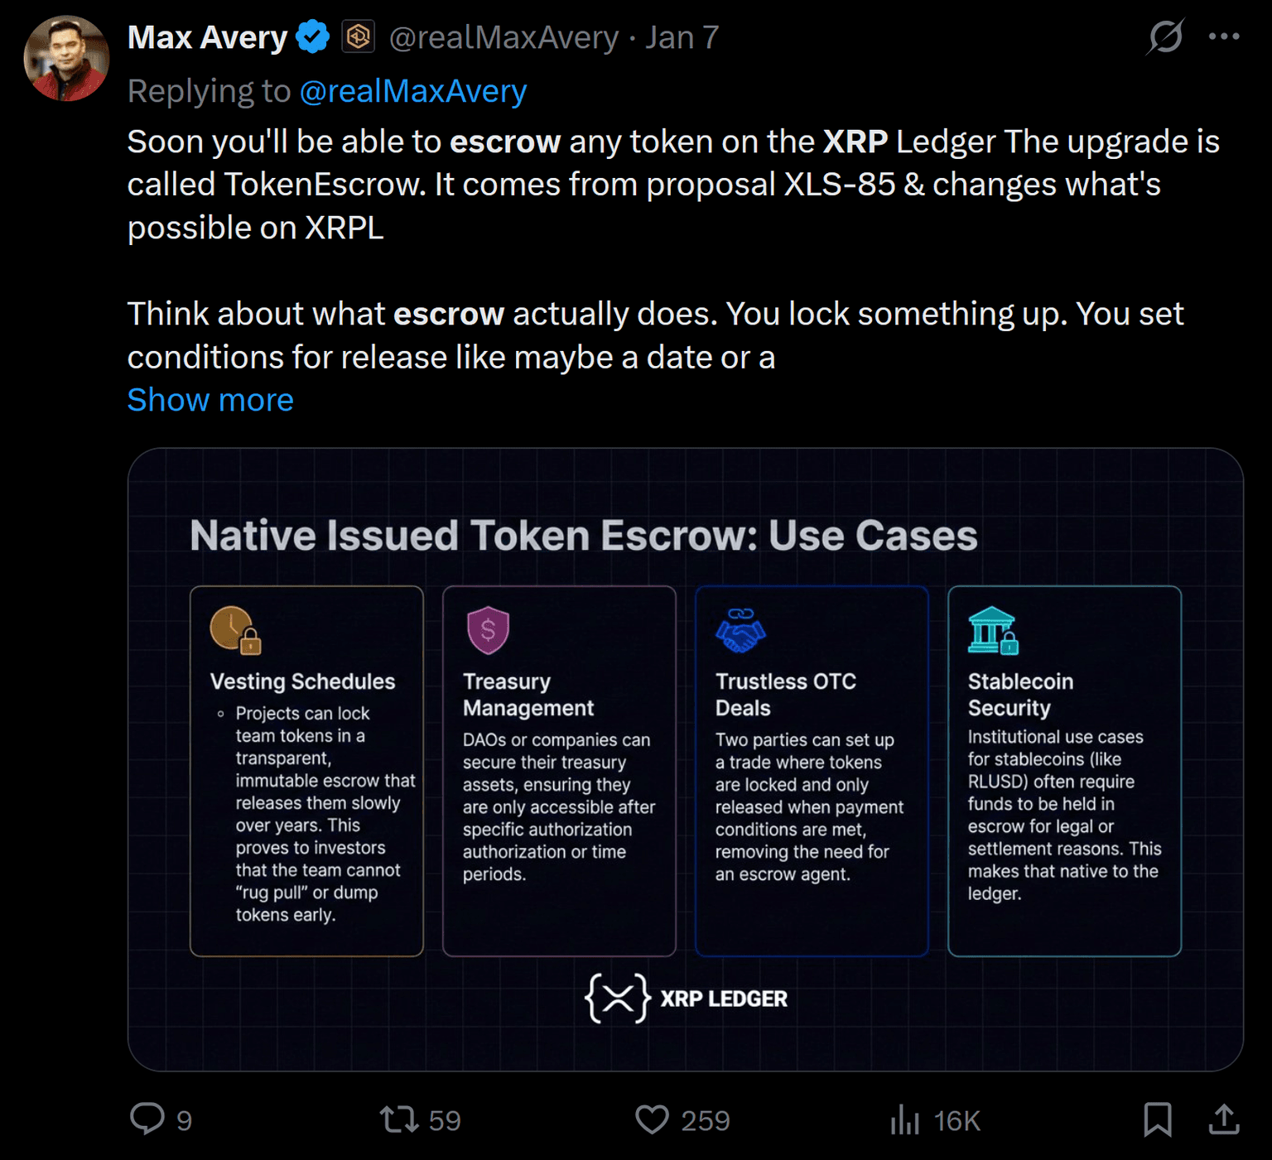Repost this tweet via retweet icon
The width and height of the screenshot is (1272, 1160).
[398, 1119]
